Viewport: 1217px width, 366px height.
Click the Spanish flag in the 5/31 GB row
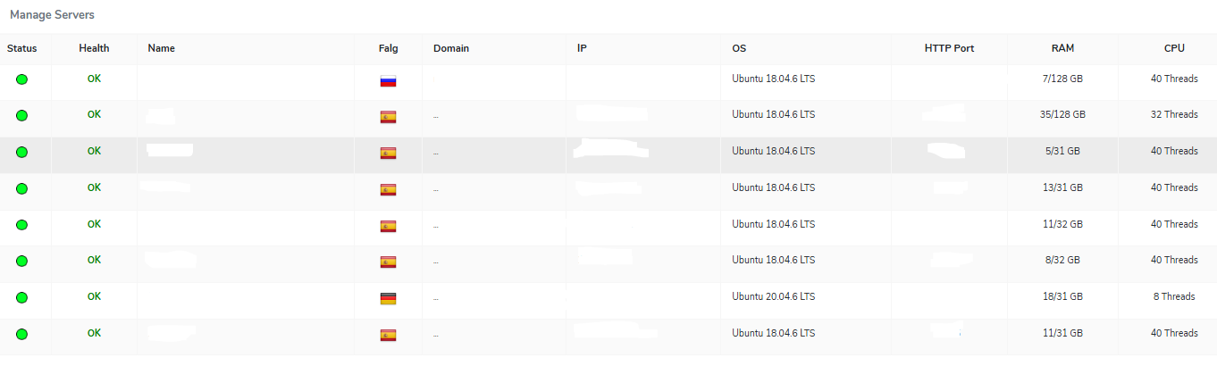(x=388, y=153)
